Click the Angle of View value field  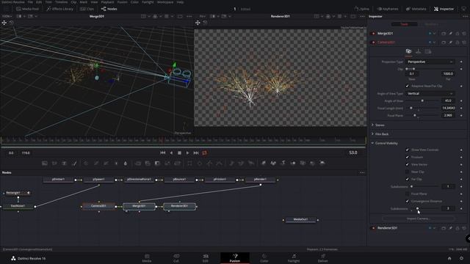448,101
